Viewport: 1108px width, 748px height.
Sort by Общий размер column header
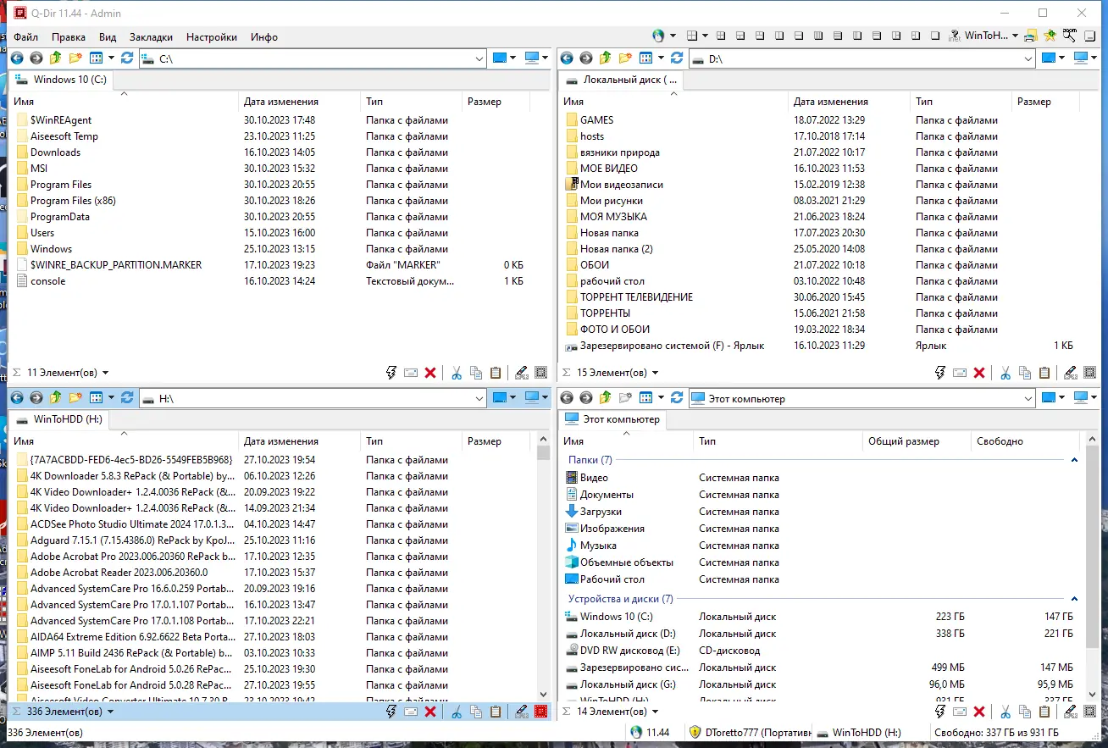(917, 441)
